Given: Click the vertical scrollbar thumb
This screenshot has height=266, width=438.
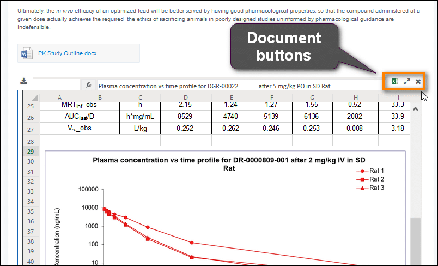Looking at the screenshot, I should (x=415, y=241).
